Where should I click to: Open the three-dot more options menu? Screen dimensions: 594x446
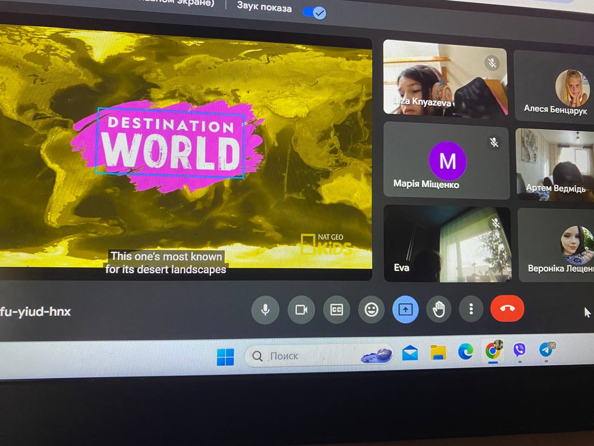[471, 309]
